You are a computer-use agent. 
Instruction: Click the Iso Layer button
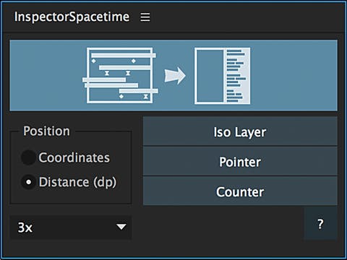[x=240, y=131]
